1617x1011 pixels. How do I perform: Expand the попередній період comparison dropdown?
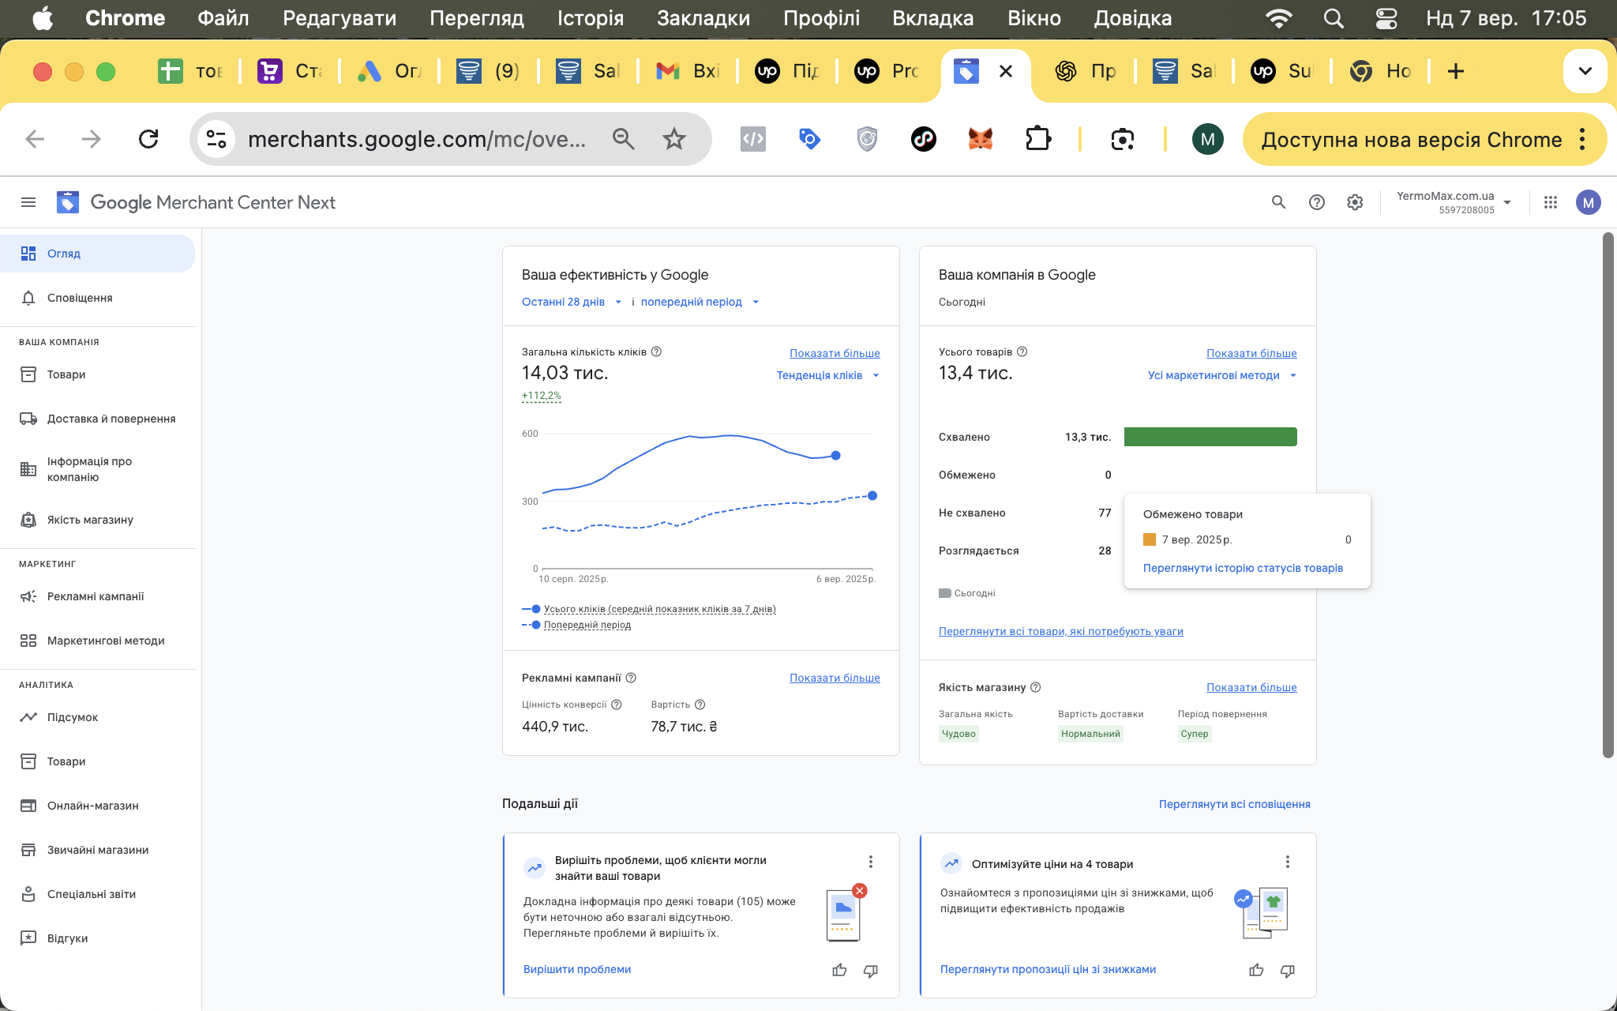[700, 302]
